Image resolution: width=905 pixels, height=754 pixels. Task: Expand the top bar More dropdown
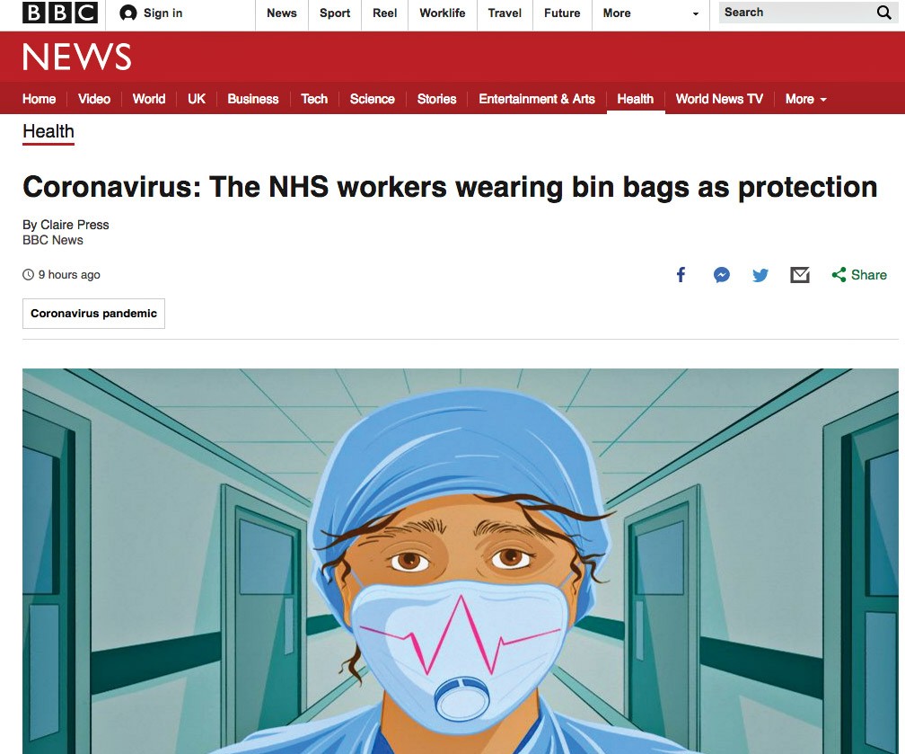point(650,13)
